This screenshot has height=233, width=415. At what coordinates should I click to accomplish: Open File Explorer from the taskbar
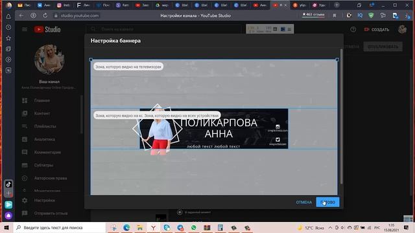[x=140, y=227]
